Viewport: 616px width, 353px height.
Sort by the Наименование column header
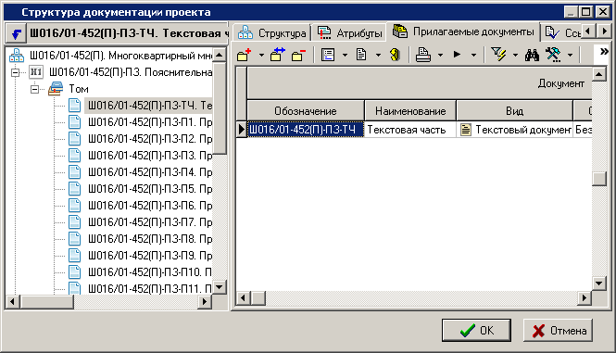(x=410, y=111)
